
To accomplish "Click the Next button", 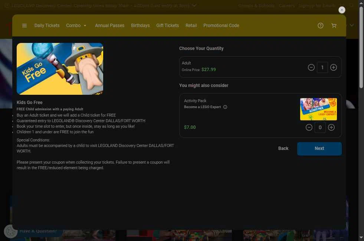I will 319,148.
